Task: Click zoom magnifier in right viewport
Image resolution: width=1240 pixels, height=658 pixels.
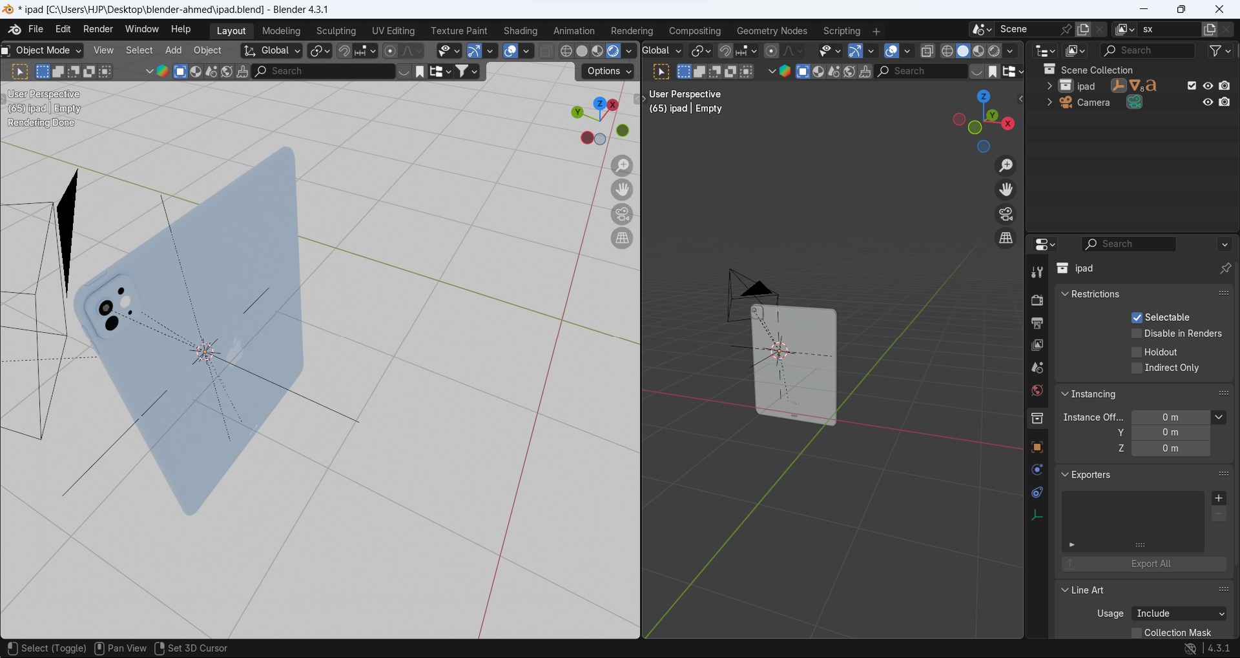Action: point(1006,166)
